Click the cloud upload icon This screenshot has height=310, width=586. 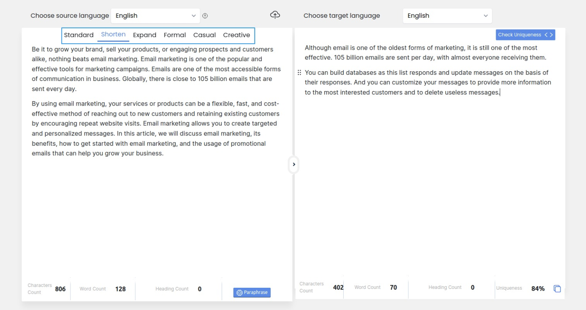(x=275, y=15)
